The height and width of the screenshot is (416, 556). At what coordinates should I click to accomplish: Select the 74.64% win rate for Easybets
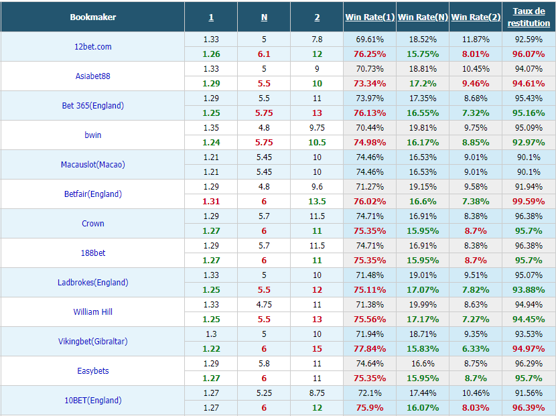pyautogui.click(x=370, y=363)
